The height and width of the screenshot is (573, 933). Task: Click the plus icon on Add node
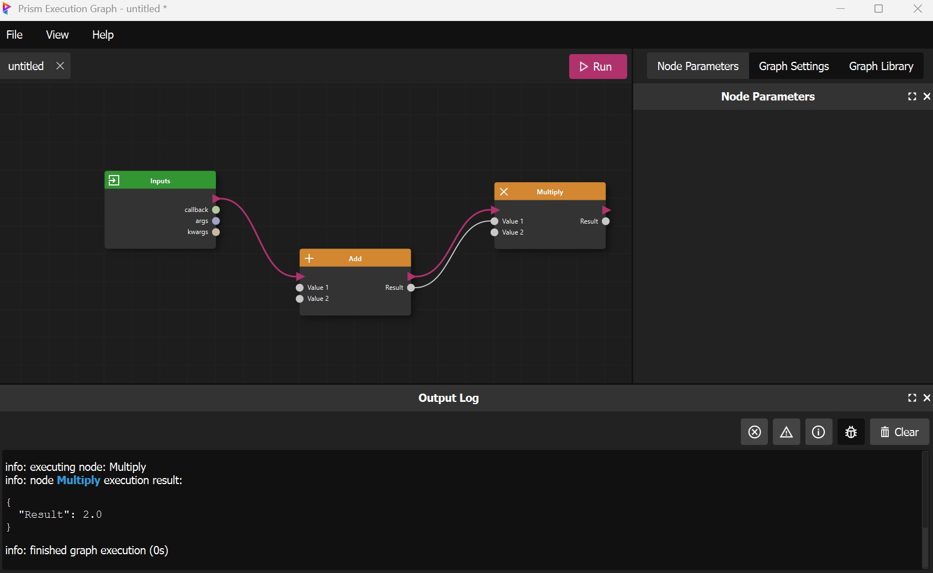coord(309,258)
